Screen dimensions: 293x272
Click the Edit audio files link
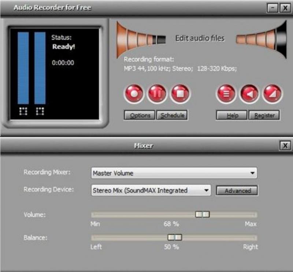point(200,38)
